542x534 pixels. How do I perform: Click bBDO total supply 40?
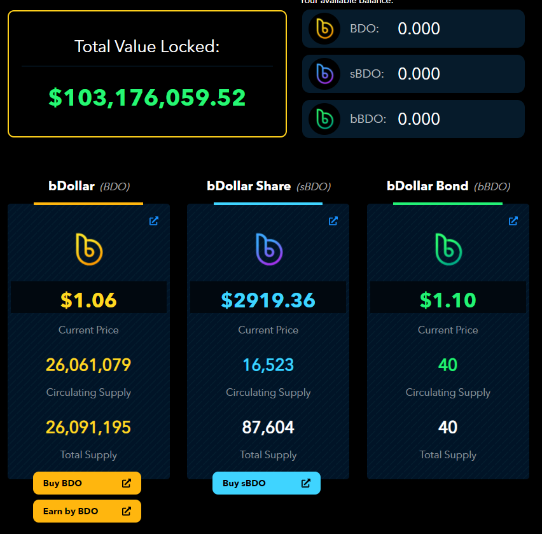448,427
